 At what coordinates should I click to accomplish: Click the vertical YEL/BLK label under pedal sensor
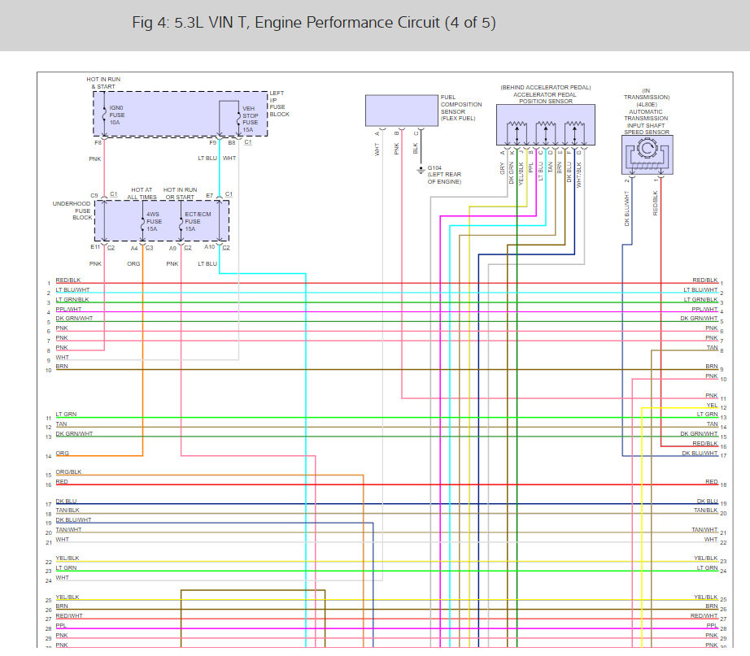click(521, 175)
